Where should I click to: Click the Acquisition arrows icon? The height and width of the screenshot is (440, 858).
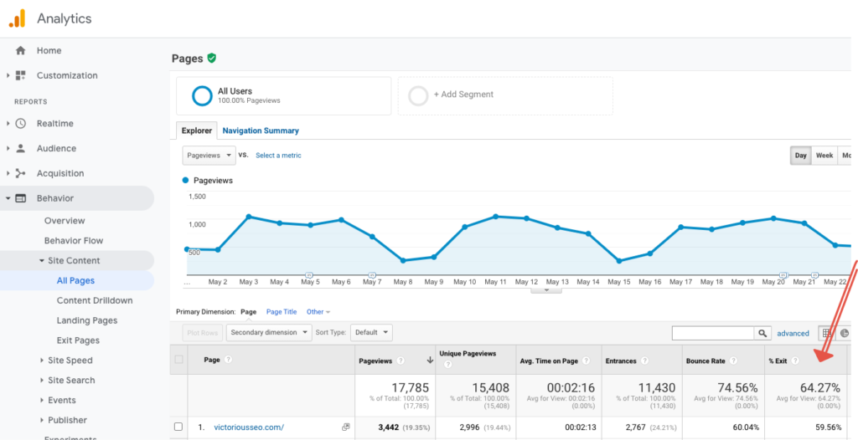(x=20, y=173)
